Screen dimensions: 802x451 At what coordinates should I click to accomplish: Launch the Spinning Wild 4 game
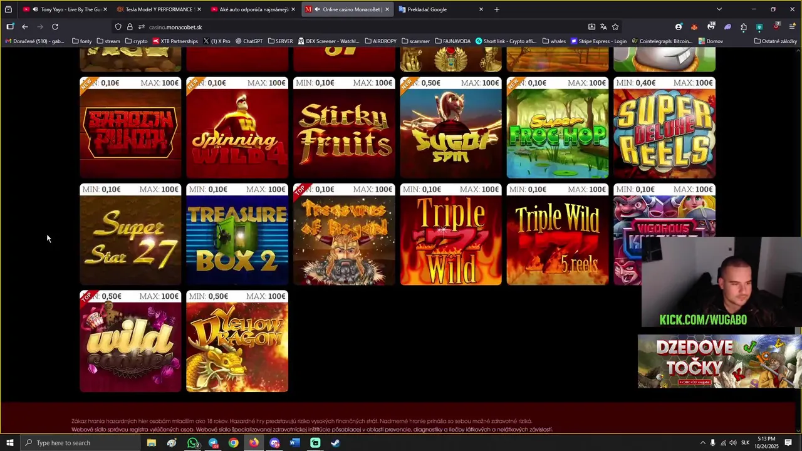237,128
